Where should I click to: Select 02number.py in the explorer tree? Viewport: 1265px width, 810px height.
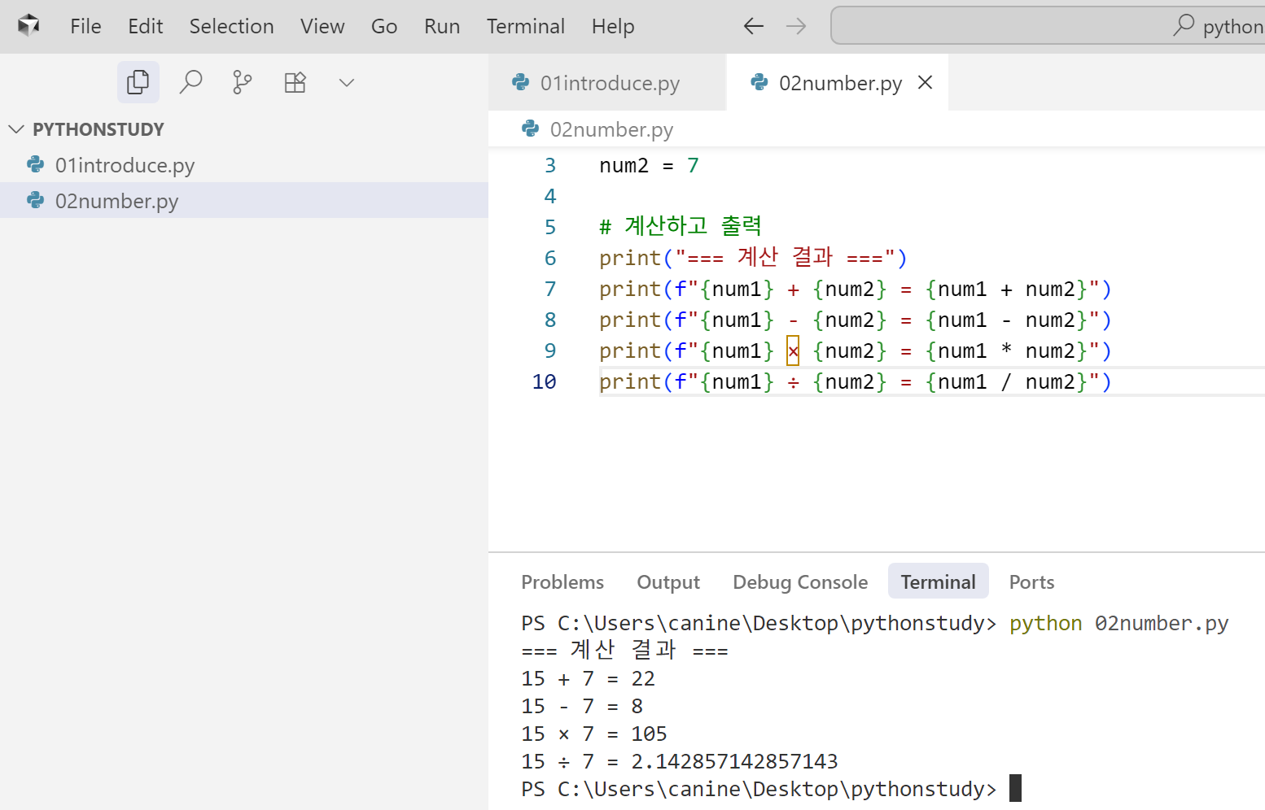[x=244, y=201]
